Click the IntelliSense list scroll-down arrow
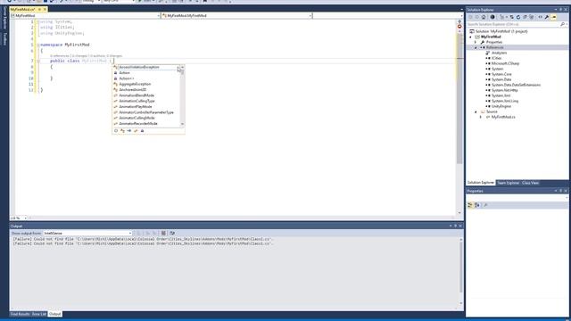 point(182,124)
